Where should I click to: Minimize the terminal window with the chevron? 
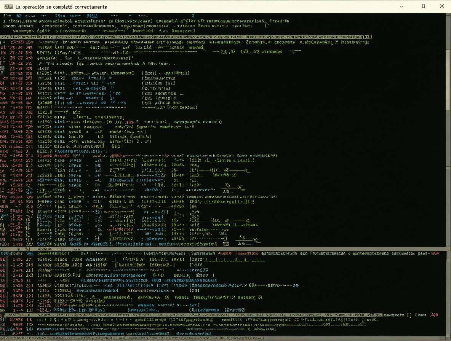401,6
